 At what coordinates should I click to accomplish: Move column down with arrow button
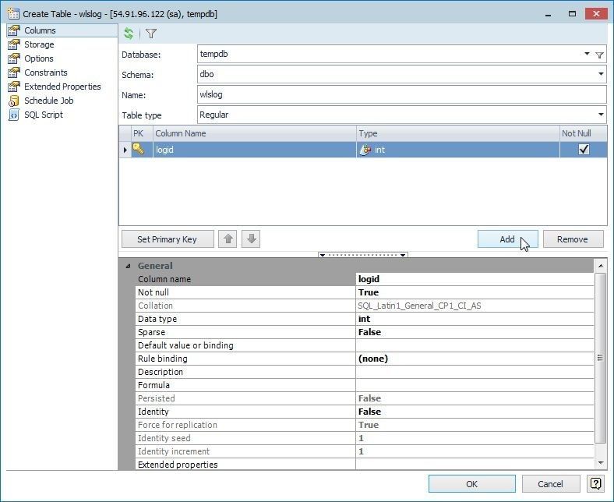point(251,239)
